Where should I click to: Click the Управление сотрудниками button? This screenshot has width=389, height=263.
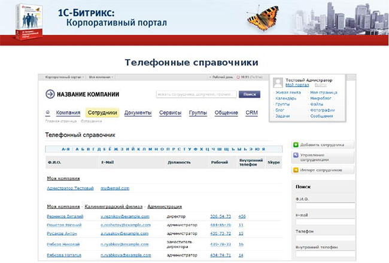point(323,157)
